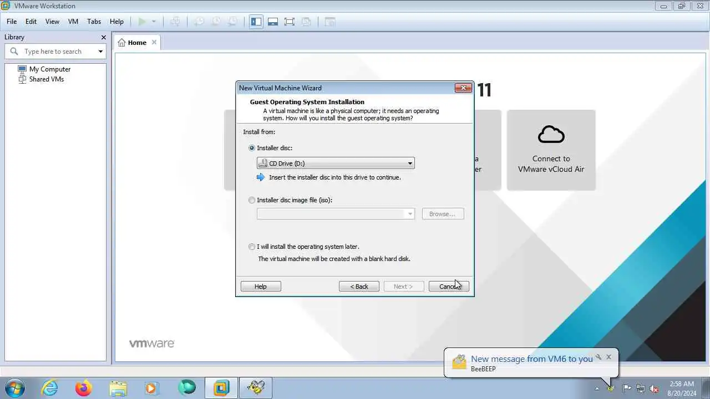Open the File menu
Image resolution: width=710 pixels, height=399 pixels.
(x=12, y=22)
